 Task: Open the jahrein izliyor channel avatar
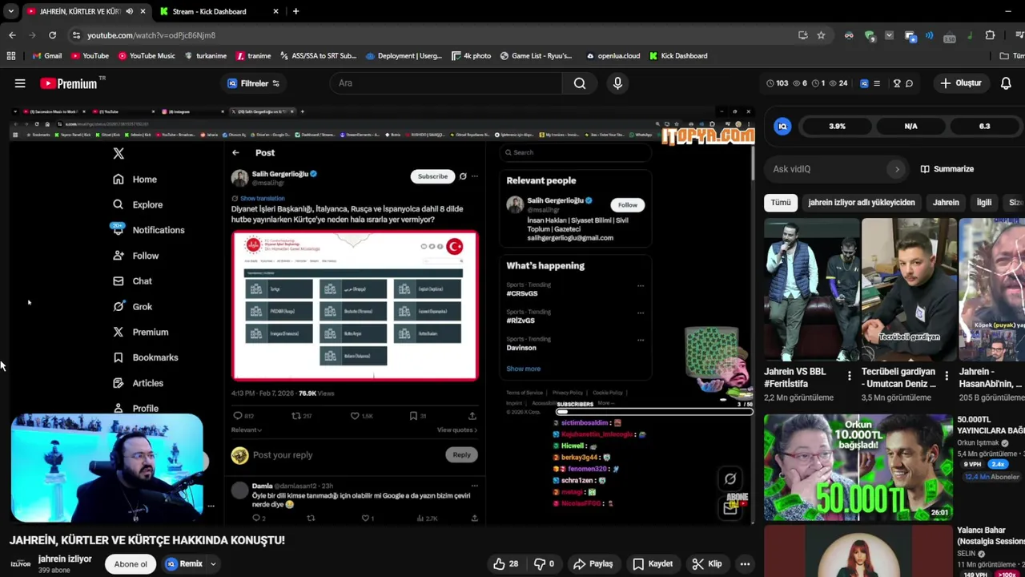click(20, 564)
